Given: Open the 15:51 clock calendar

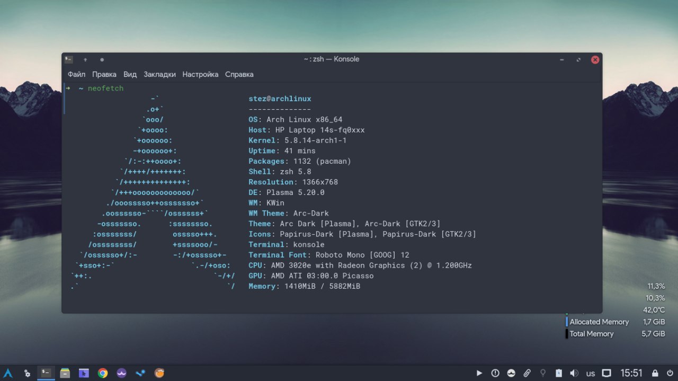Looking at the screenshot, I should point(631,373).
